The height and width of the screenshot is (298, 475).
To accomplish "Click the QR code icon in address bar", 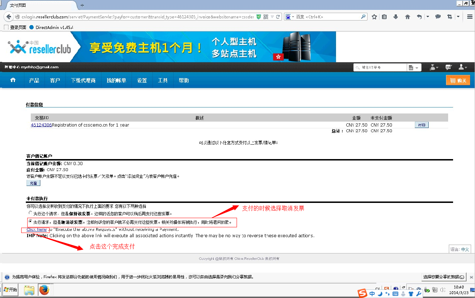I will (266, 17).
